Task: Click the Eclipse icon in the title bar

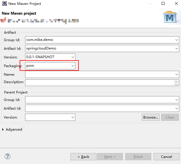Action: pyautogui.click(x=5, y=3)
